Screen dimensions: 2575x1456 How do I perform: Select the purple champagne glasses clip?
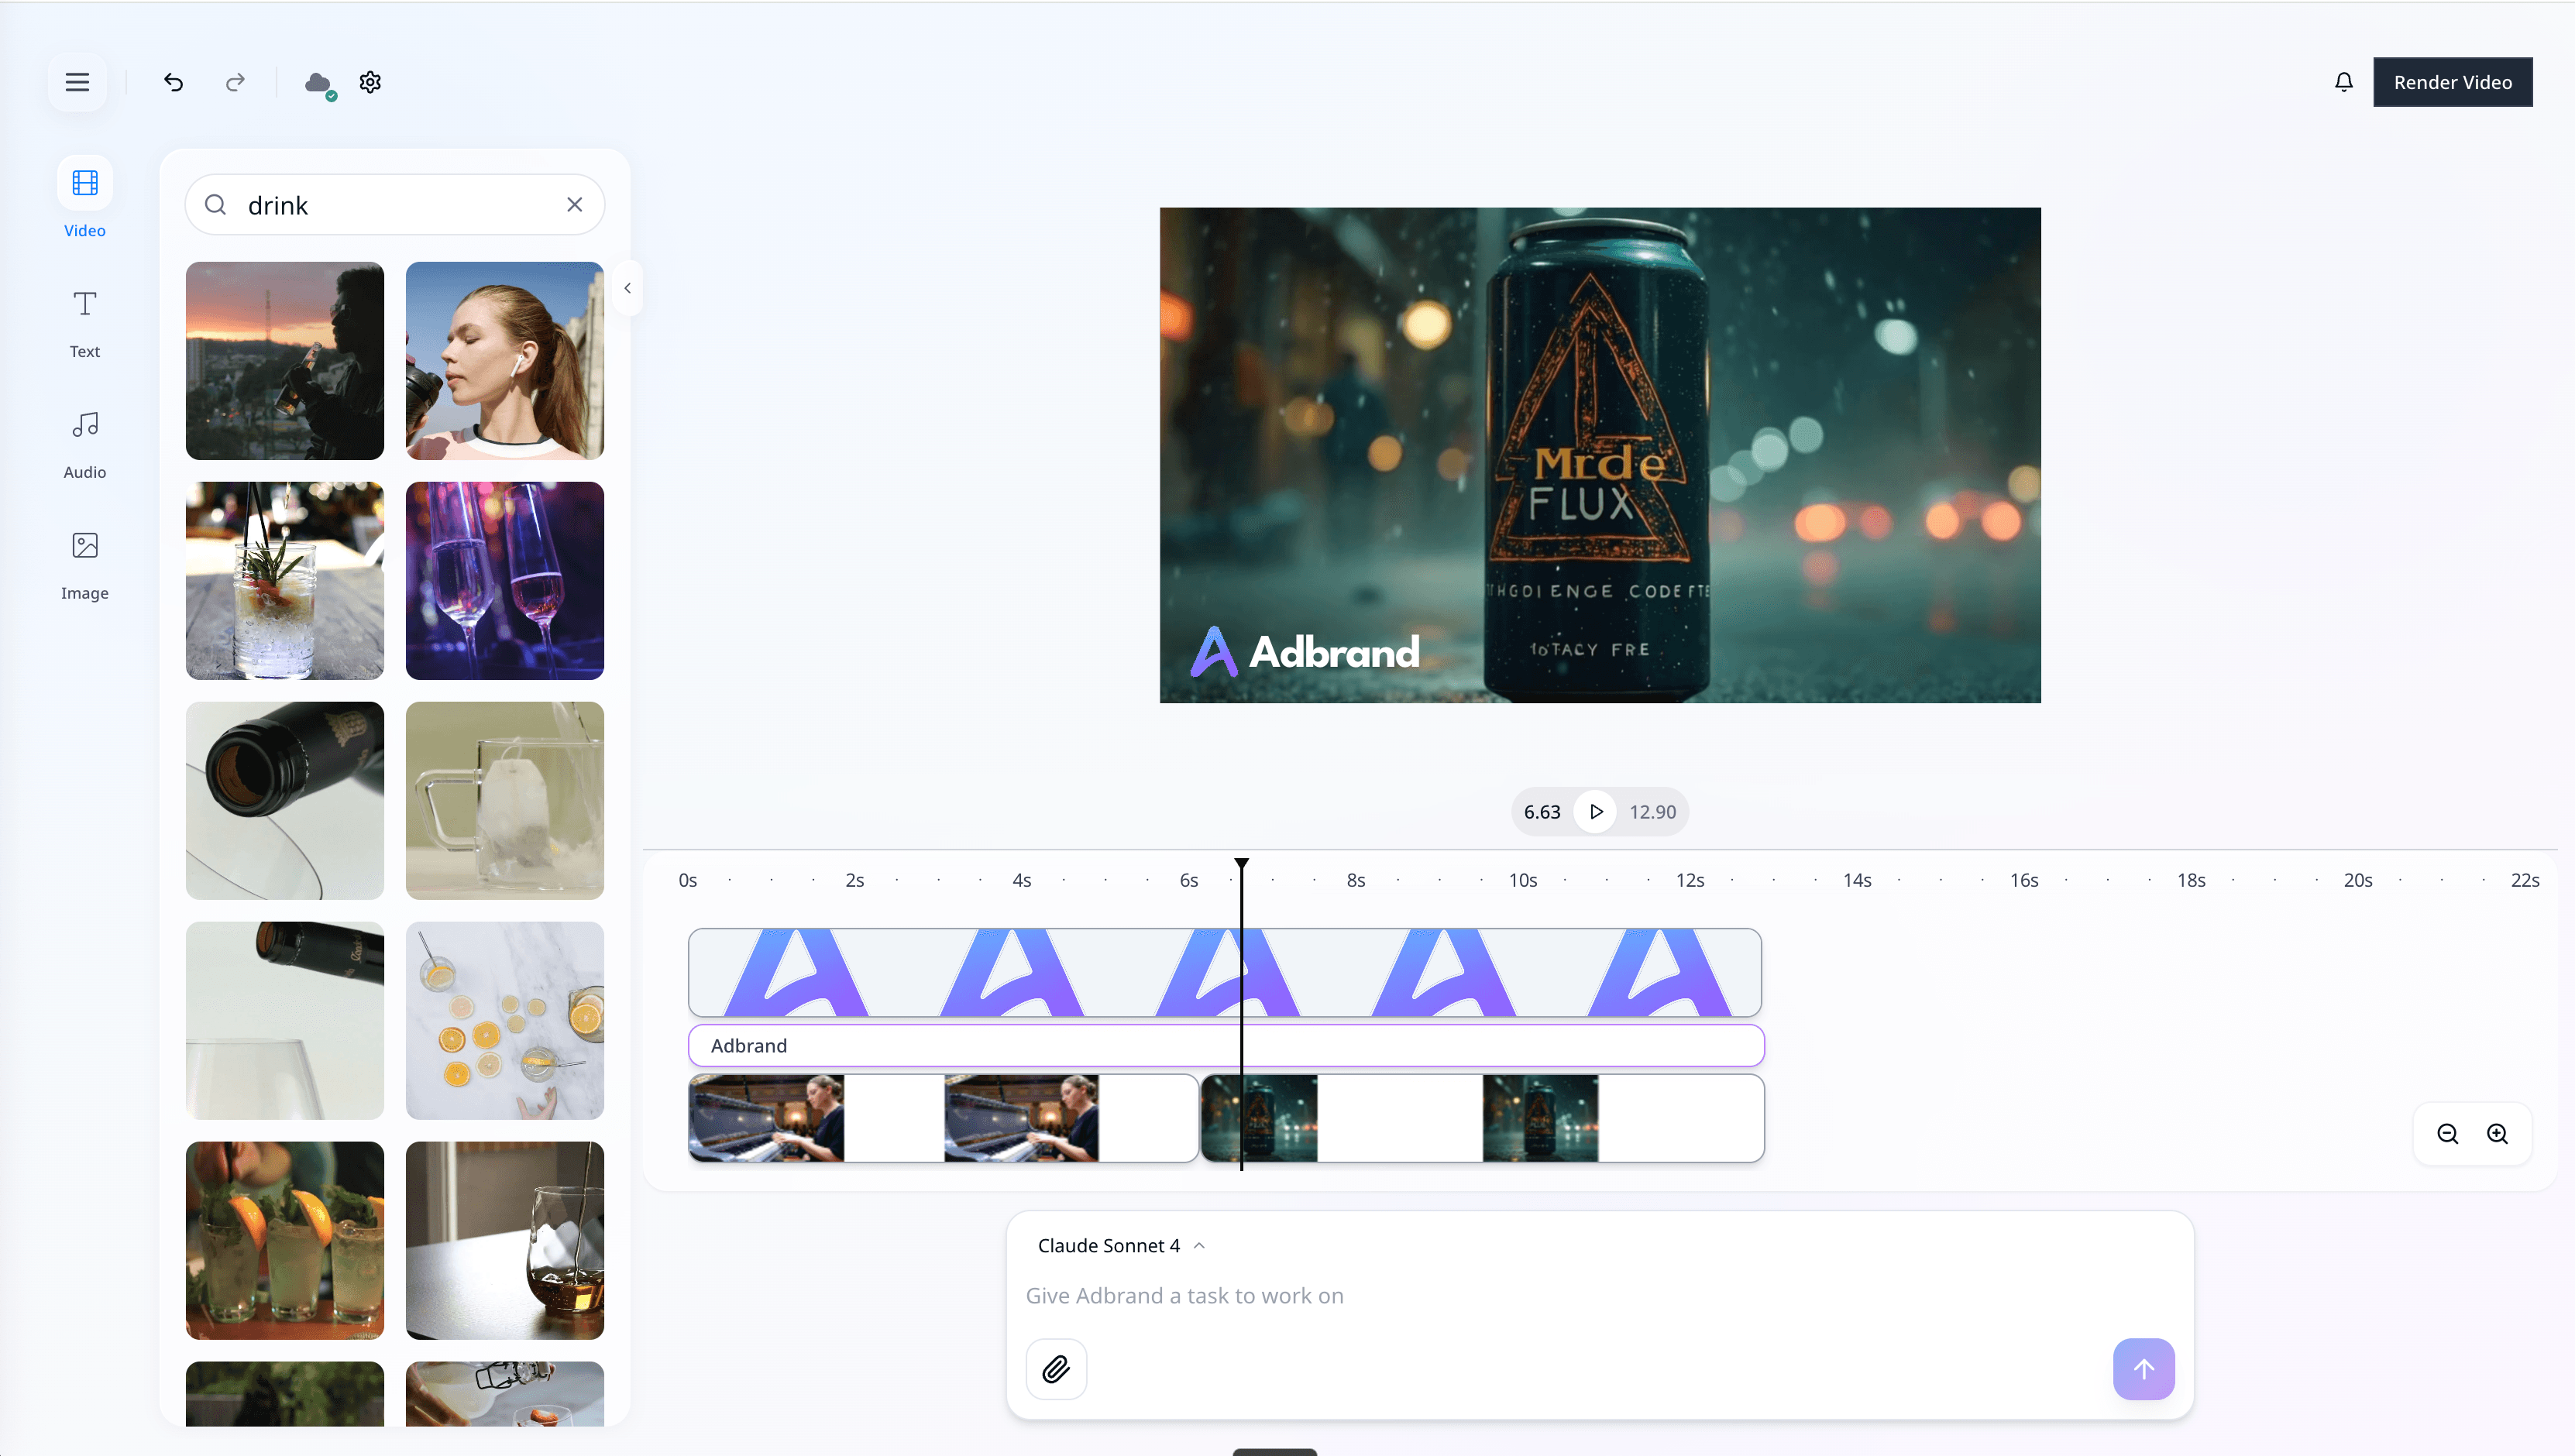point(505,581)
